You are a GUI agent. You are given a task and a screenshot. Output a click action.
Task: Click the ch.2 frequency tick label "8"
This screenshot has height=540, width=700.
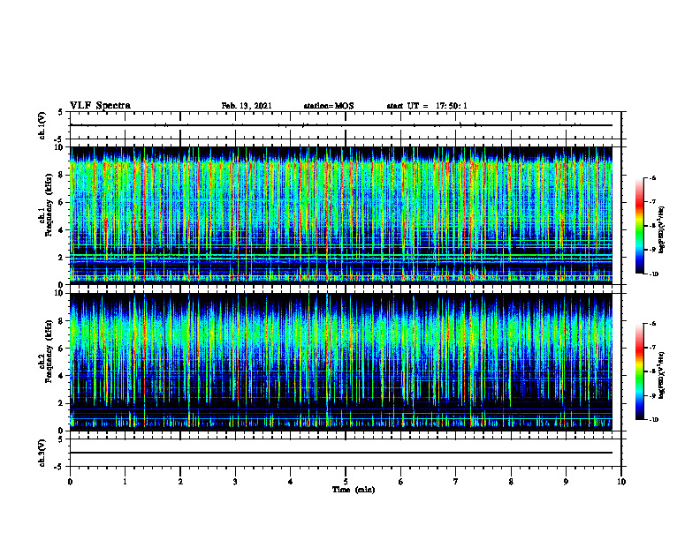pos(62,321)
